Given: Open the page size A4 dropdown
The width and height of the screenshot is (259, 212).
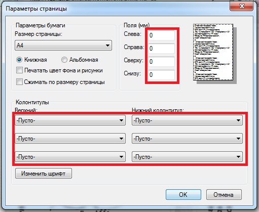Looking at the screenshot, I should coord(63,46).
